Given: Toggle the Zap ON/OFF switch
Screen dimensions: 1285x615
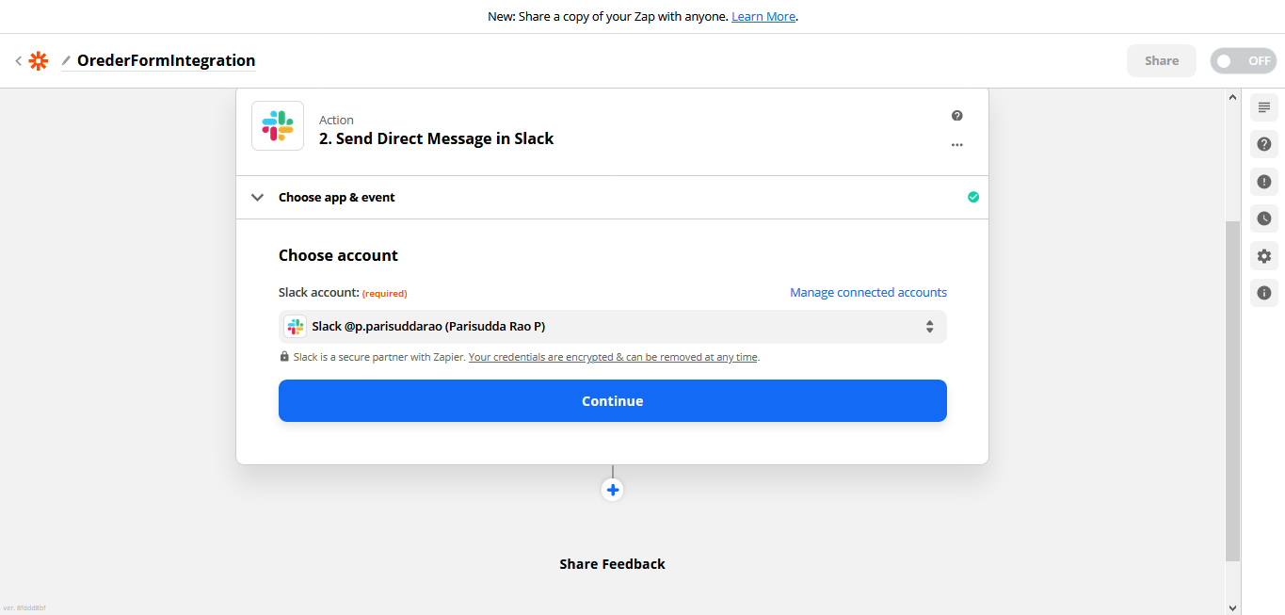Looking at the screenshot, I should point(1243,61).
